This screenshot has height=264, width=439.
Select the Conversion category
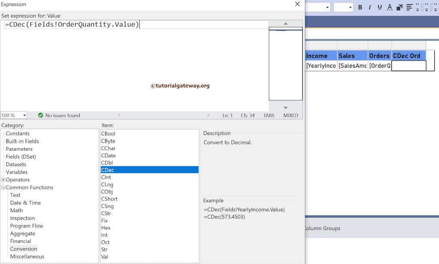(24, 249)
